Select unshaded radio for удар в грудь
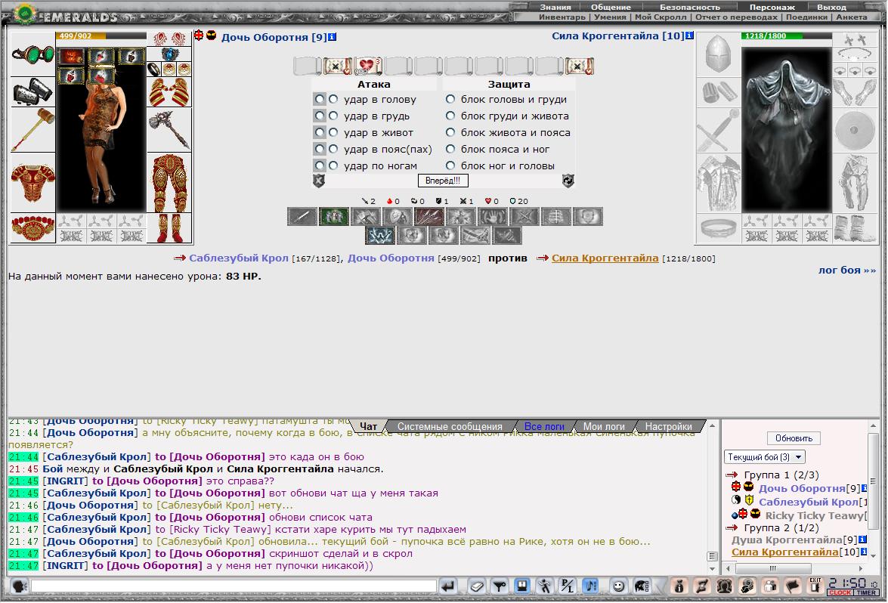This screenshot has height=603, width=888. (333, 116)
